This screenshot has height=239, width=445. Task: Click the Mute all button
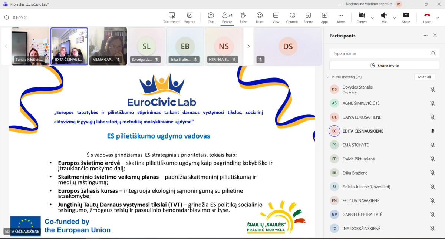tap(424, 77)
